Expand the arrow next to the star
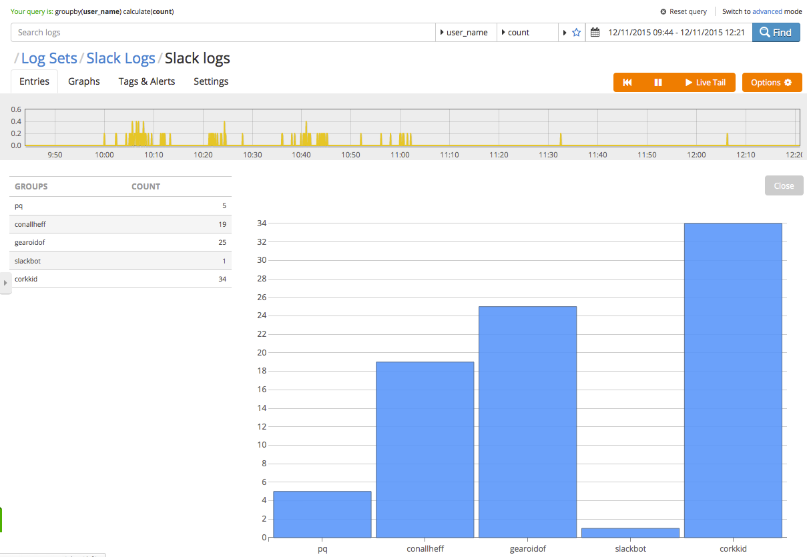 click(565, 33)
